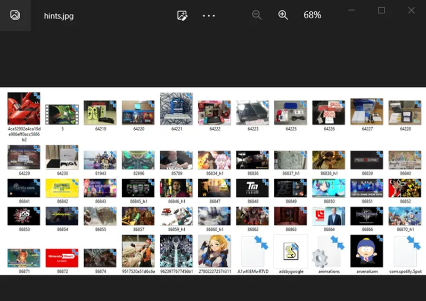Select thumbnail 86870_h1
Screen dimensions: 426x301
[x=405, y=216]
